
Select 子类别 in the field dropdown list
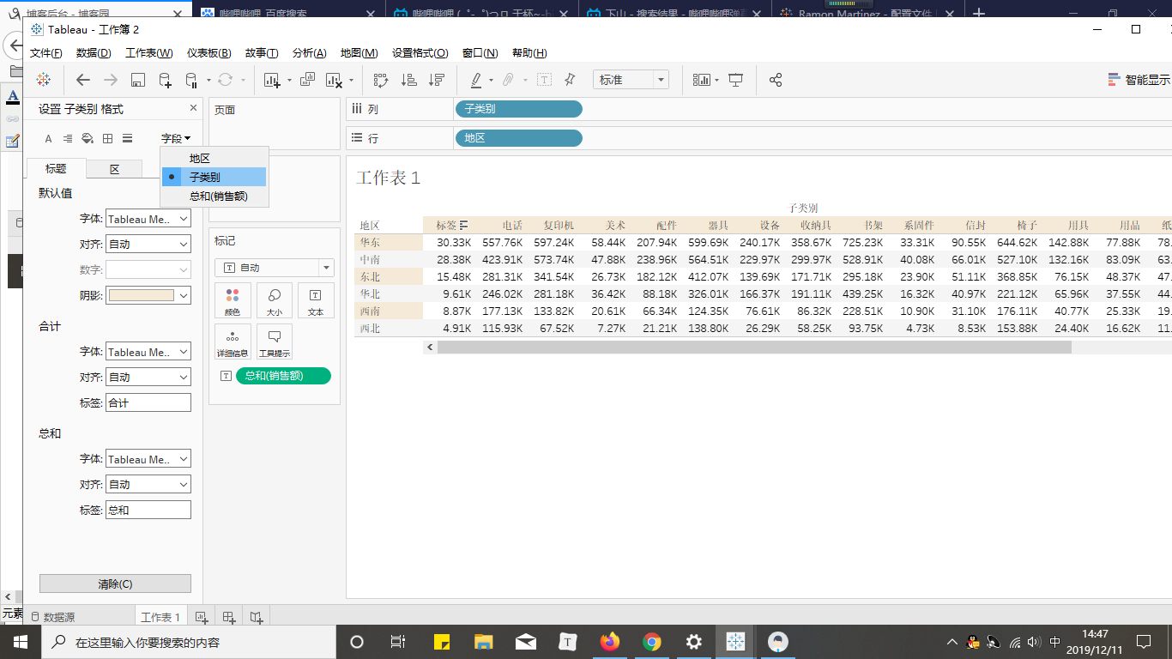[x=214, y=177]
